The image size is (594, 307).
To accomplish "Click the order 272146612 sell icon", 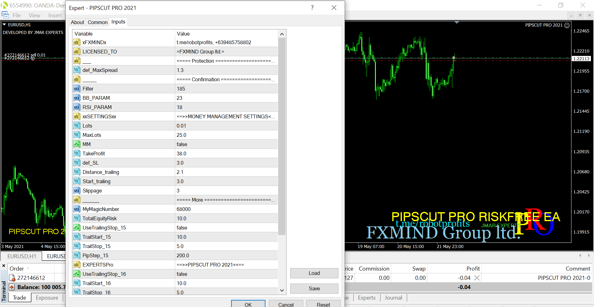I will coord(12,278).
